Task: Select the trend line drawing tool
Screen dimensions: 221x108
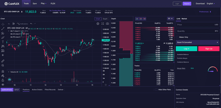Action: pos(3,29)
